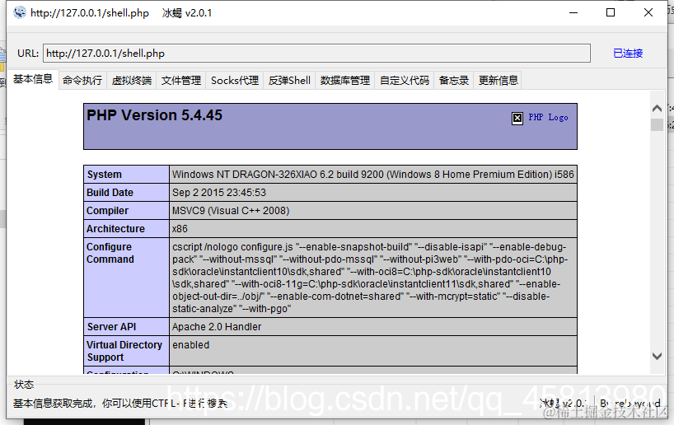Go to the 文件管理 tab
The height and width of the screenshot is (425, 674).
tap(181, 81)
